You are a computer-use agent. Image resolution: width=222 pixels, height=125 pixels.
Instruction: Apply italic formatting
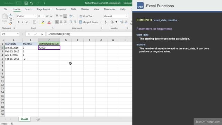[x=23, y=22]
